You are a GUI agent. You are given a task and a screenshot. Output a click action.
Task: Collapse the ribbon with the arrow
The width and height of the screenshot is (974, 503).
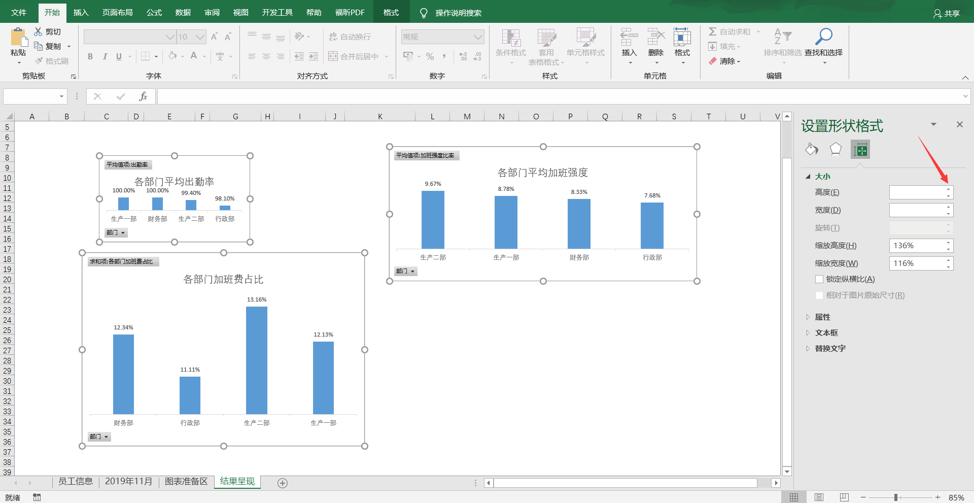(x=965, y=78)
